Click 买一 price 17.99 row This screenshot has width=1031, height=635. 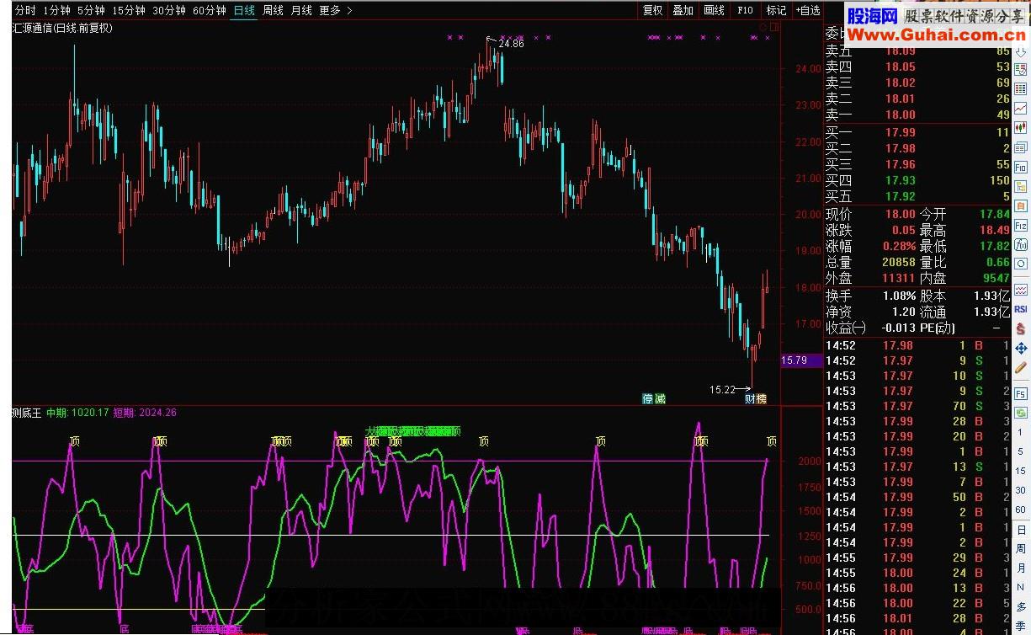pyautogui.click(x=917, y=132)
